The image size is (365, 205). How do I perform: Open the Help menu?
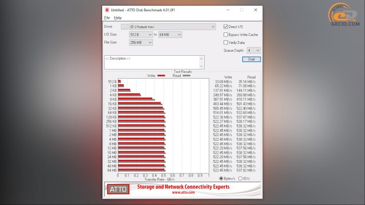tap(117, 18)
